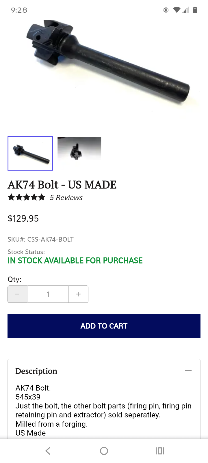Select the first bolt thumbnail

(x=30, y=153)
